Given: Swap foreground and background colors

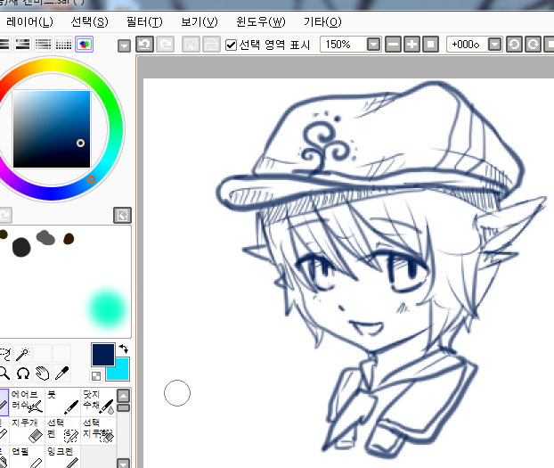Looking at the screenshot, I should coord(123,349).
